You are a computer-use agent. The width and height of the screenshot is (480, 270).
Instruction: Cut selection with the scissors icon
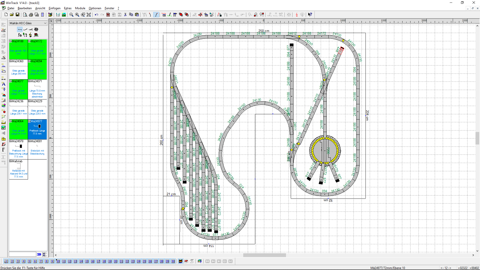[125, 15]
